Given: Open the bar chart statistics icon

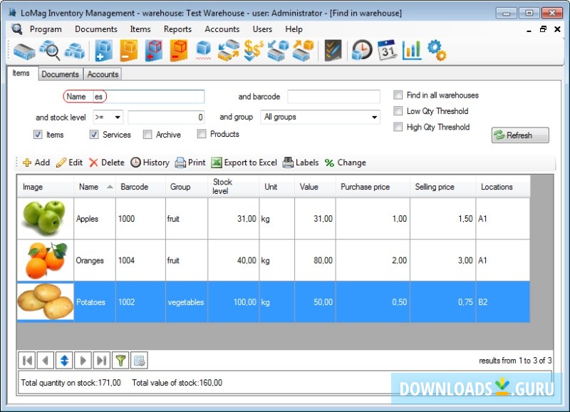Looking at the screenshot, I should (411, 50).
